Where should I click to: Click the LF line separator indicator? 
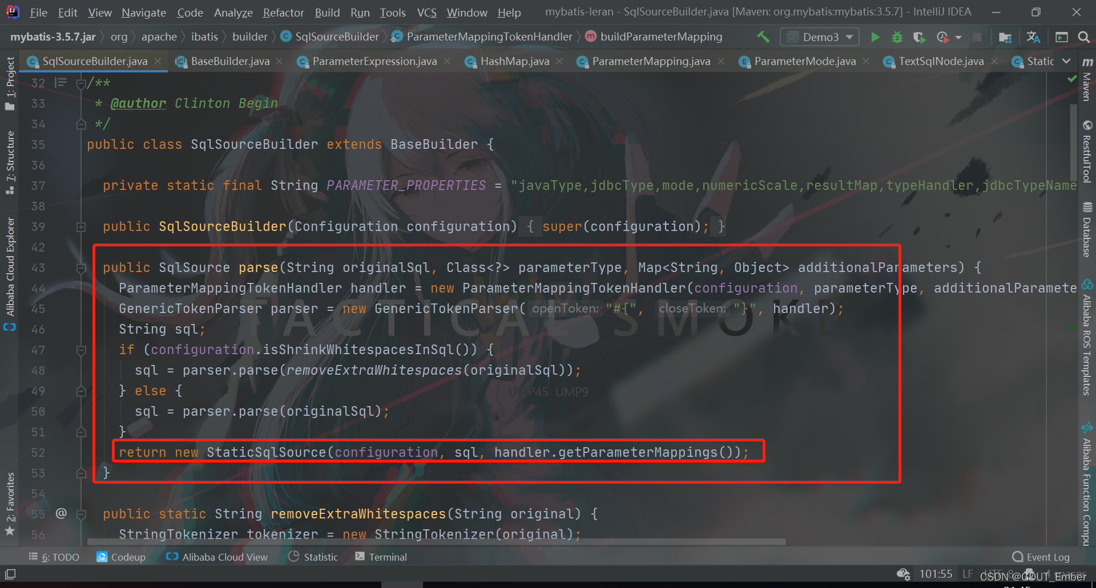coord(968,574)
